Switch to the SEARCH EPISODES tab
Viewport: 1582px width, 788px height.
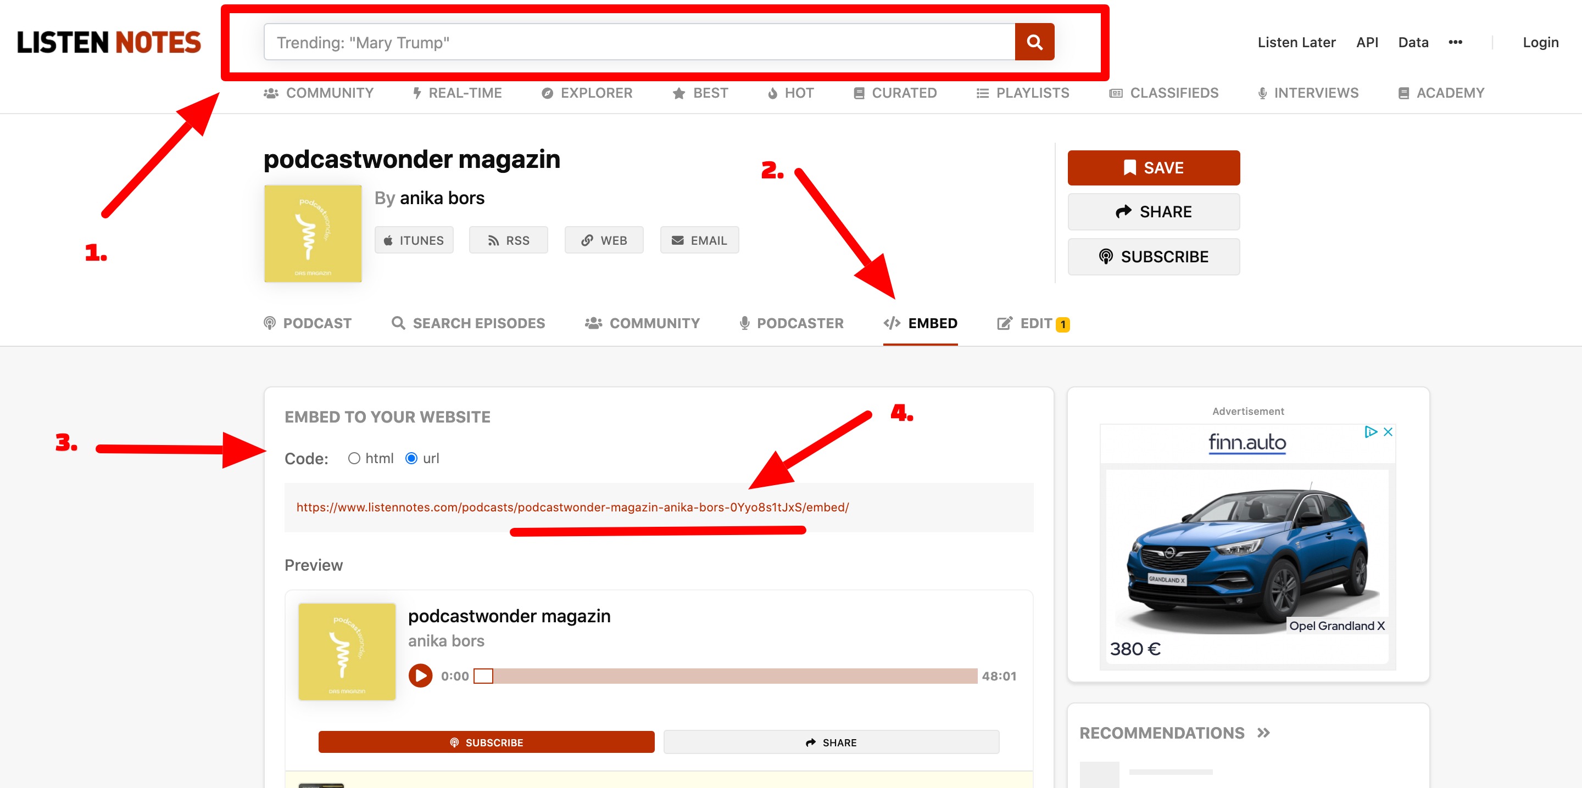click(468, 323)
